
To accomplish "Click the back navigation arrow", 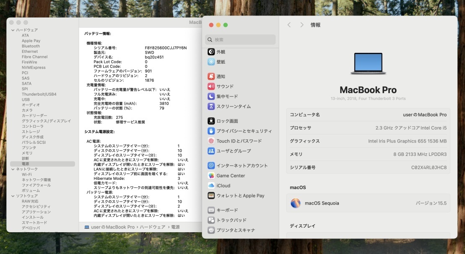I will click(x=289, y=25).
